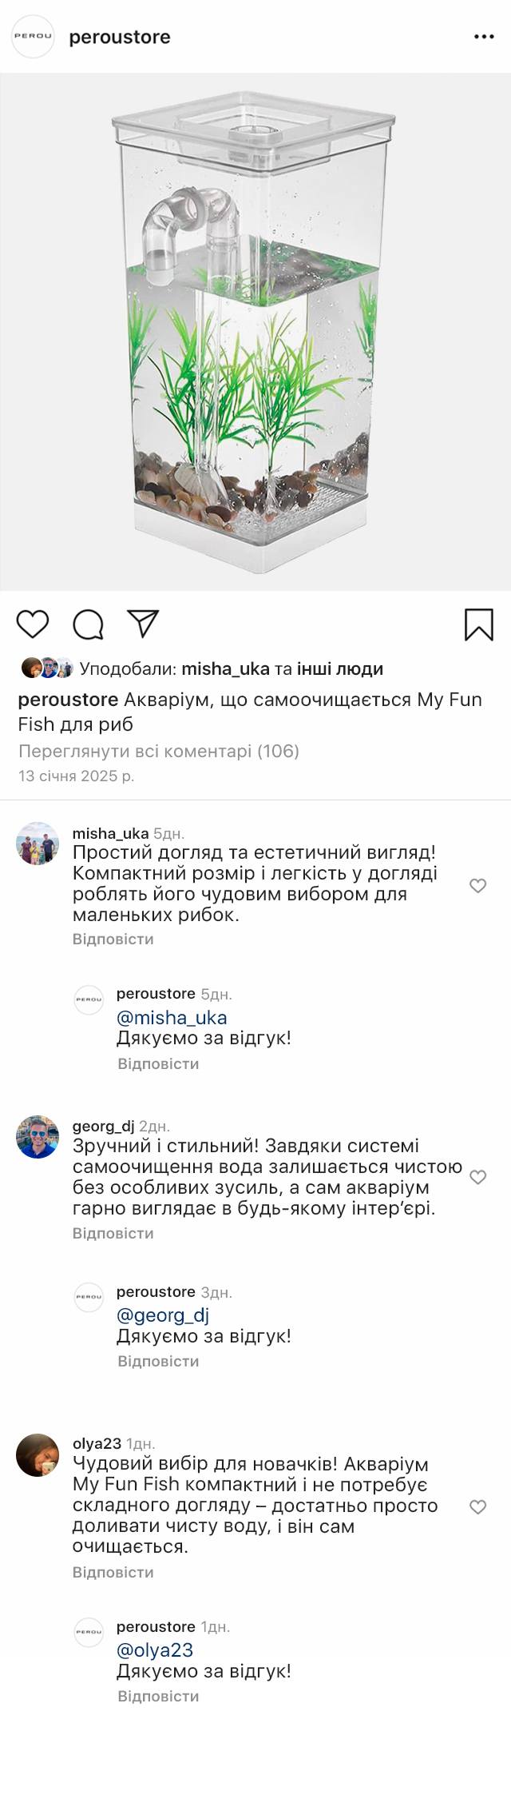
Task: Open the @olya23 mention link
Action: click(155, 1649)
